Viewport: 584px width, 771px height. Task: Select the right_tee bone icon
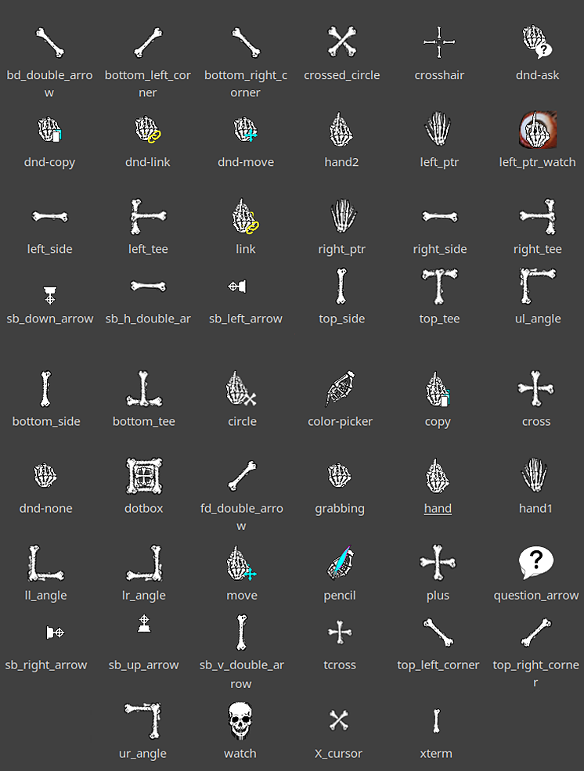coord(538,216)
